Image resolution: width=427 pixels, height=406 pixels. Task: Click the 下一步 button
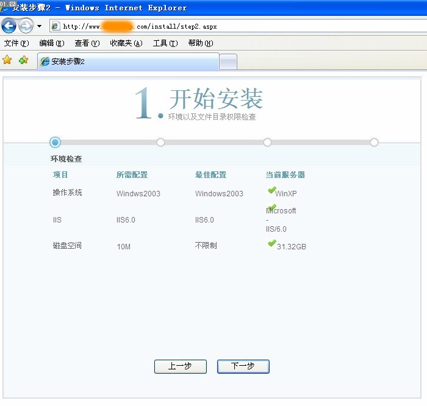(243, 366)
